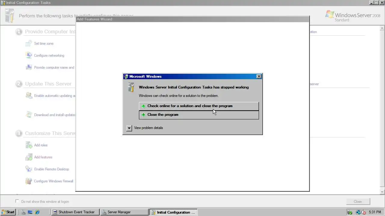The height and width of the screenshot is (216, 385).
Task: Click the Show Desktop quick launch icon
Action: pyautogui.click(x=30, y=212)
